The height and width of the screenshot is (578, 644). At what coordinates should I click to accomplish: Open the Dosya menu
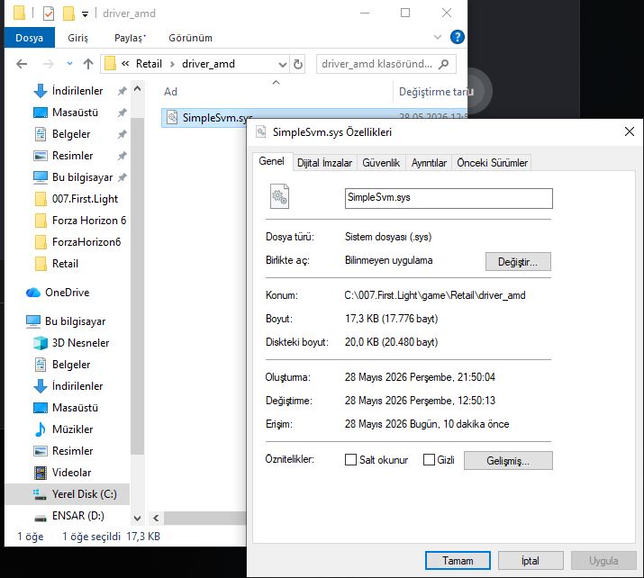pyautogui.click(x=29, y=38)
